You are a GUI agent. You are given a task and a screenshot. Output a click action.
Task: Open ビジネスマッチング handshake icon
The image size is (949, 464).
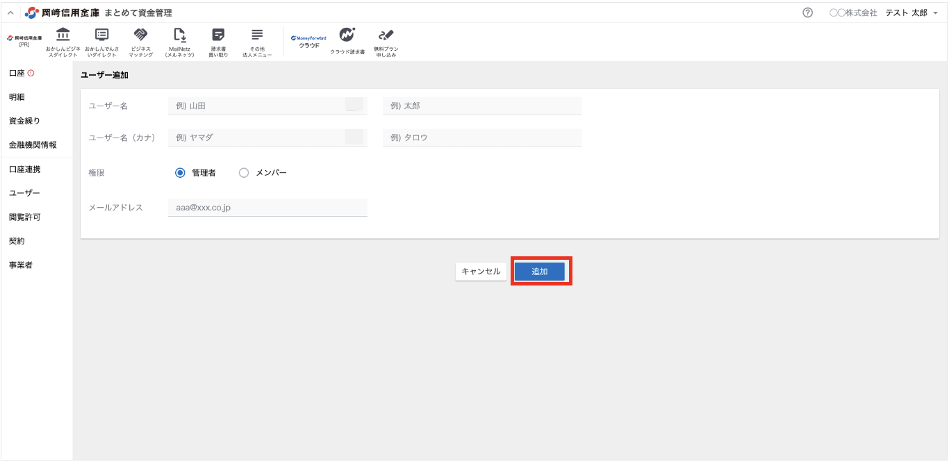(x=140, y=35)
